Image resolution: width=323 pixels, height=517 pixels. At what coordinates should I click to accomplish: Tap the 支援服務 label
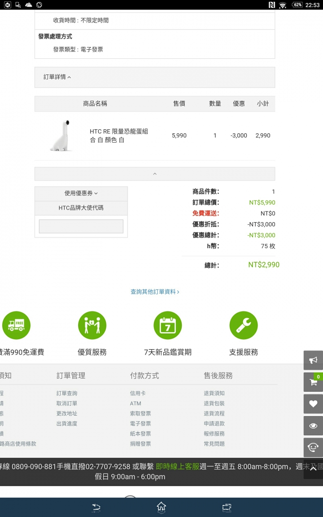click(244, 352)
